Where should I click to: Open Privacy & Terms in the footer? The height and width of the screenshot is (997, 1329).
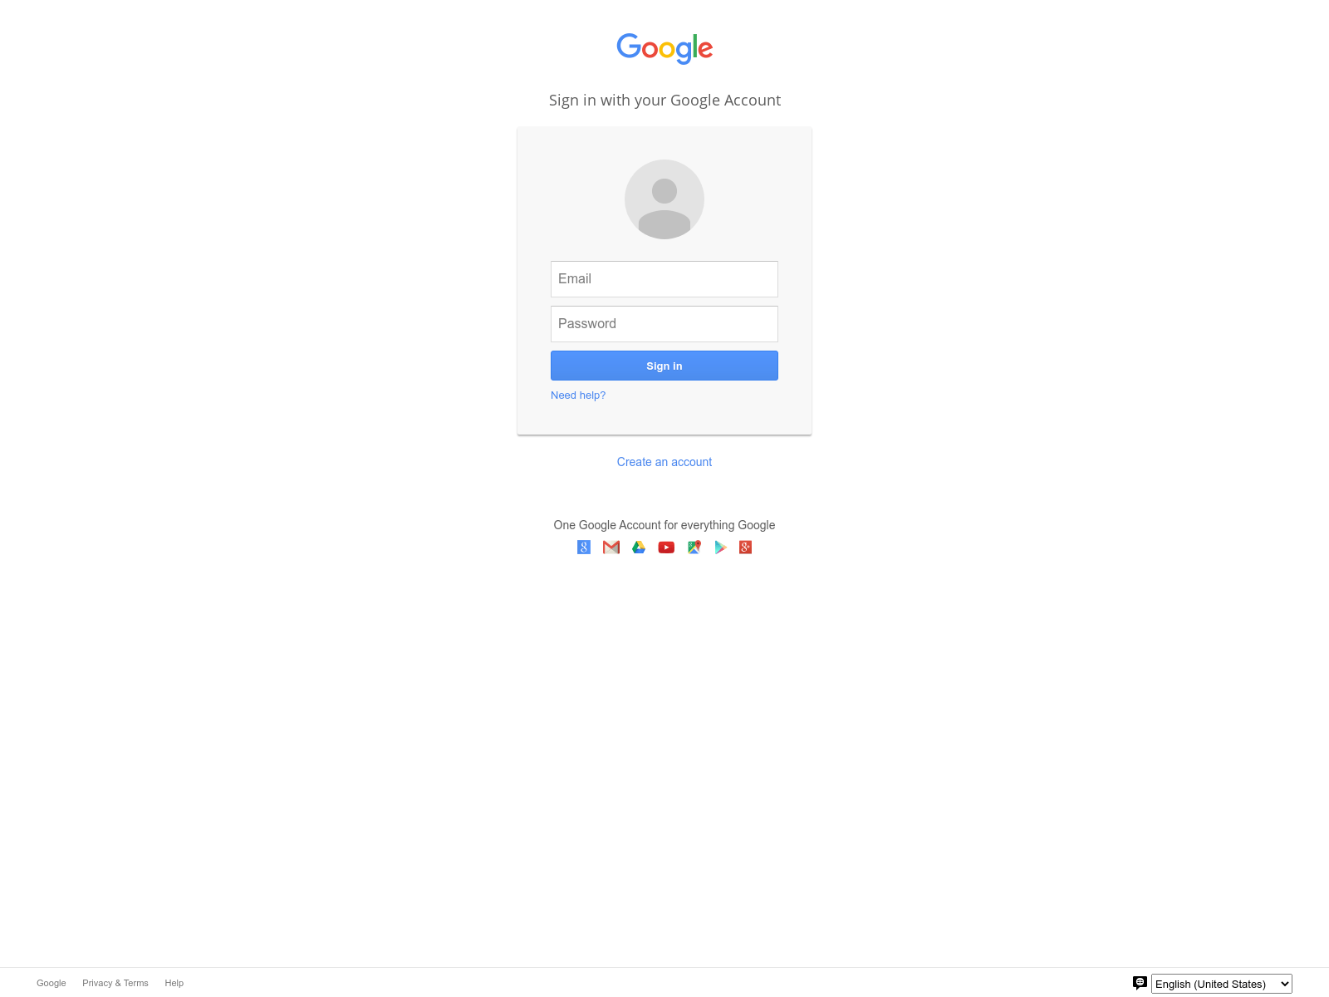[115, 983]
